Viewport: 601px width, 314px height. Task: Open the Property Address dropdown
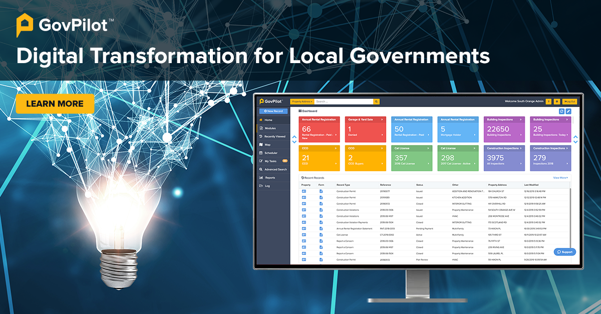click(302, 101)
